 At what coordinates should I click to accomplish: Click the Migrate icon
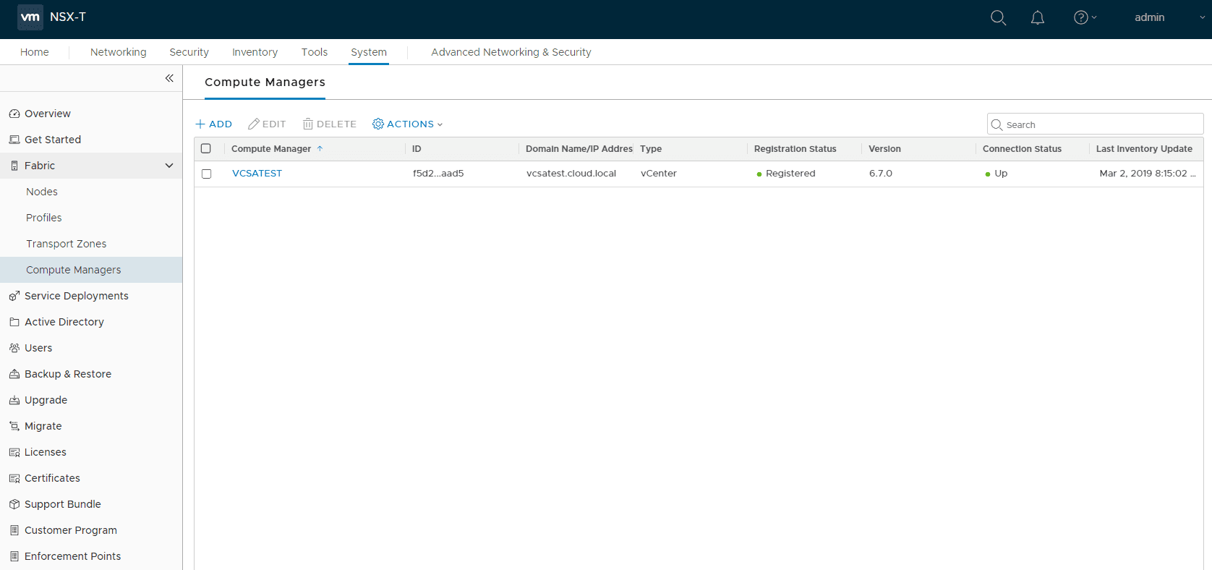point(14,426)
